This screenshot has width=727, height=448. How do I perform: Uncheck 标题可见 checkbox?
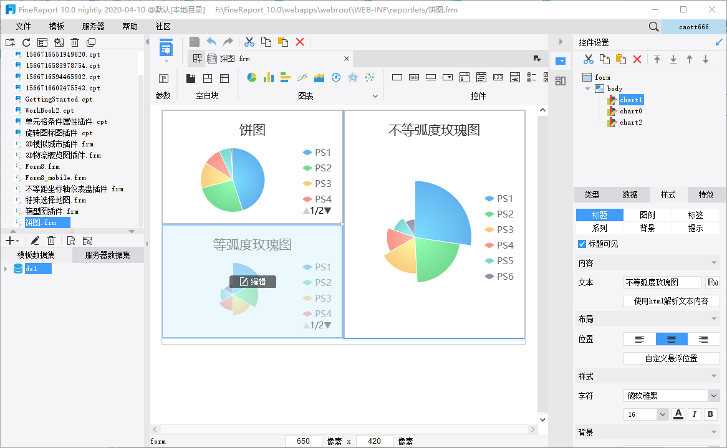pyautogui.click(x=582, y=244)
